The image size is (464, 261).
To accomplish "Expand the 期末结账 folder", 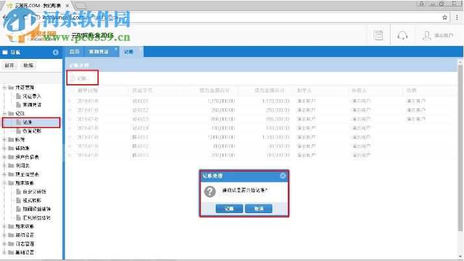I will pyautogui.click(x=5, y=226).
